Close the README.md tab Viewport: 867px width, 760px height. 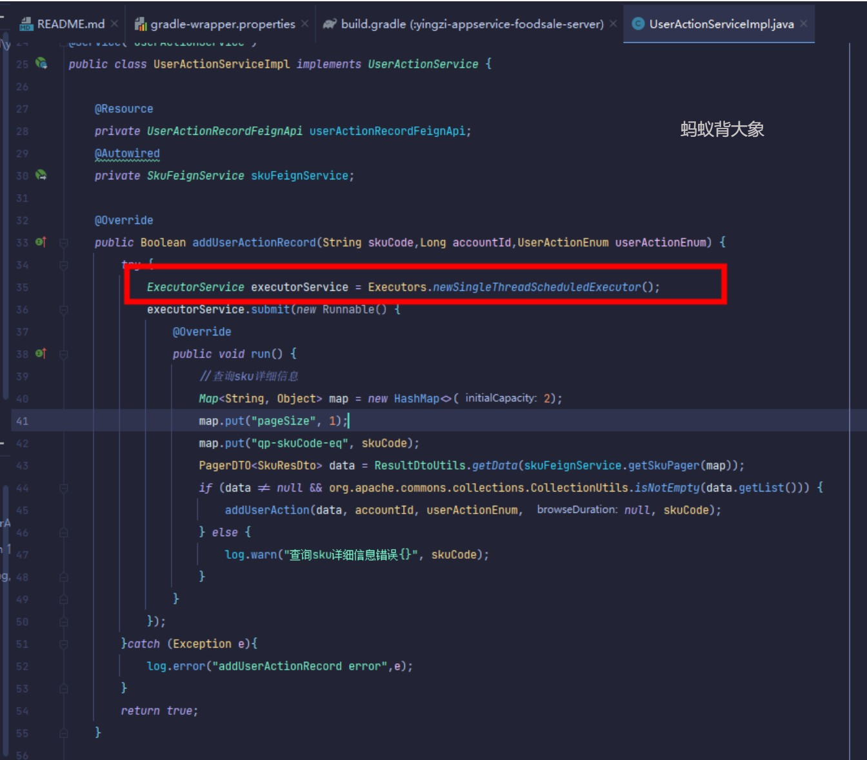[x=114, y=24]
